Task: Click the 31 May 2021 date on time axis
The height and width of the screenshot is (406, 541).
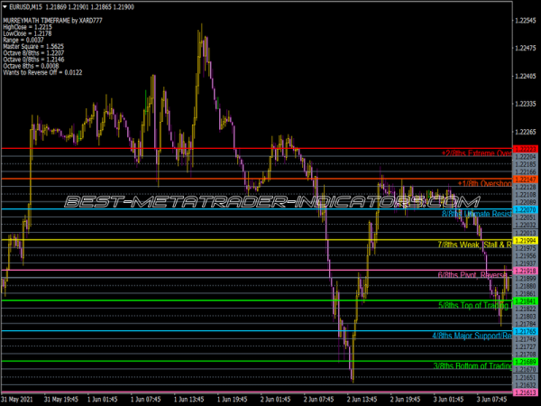Action: (18, 397)
